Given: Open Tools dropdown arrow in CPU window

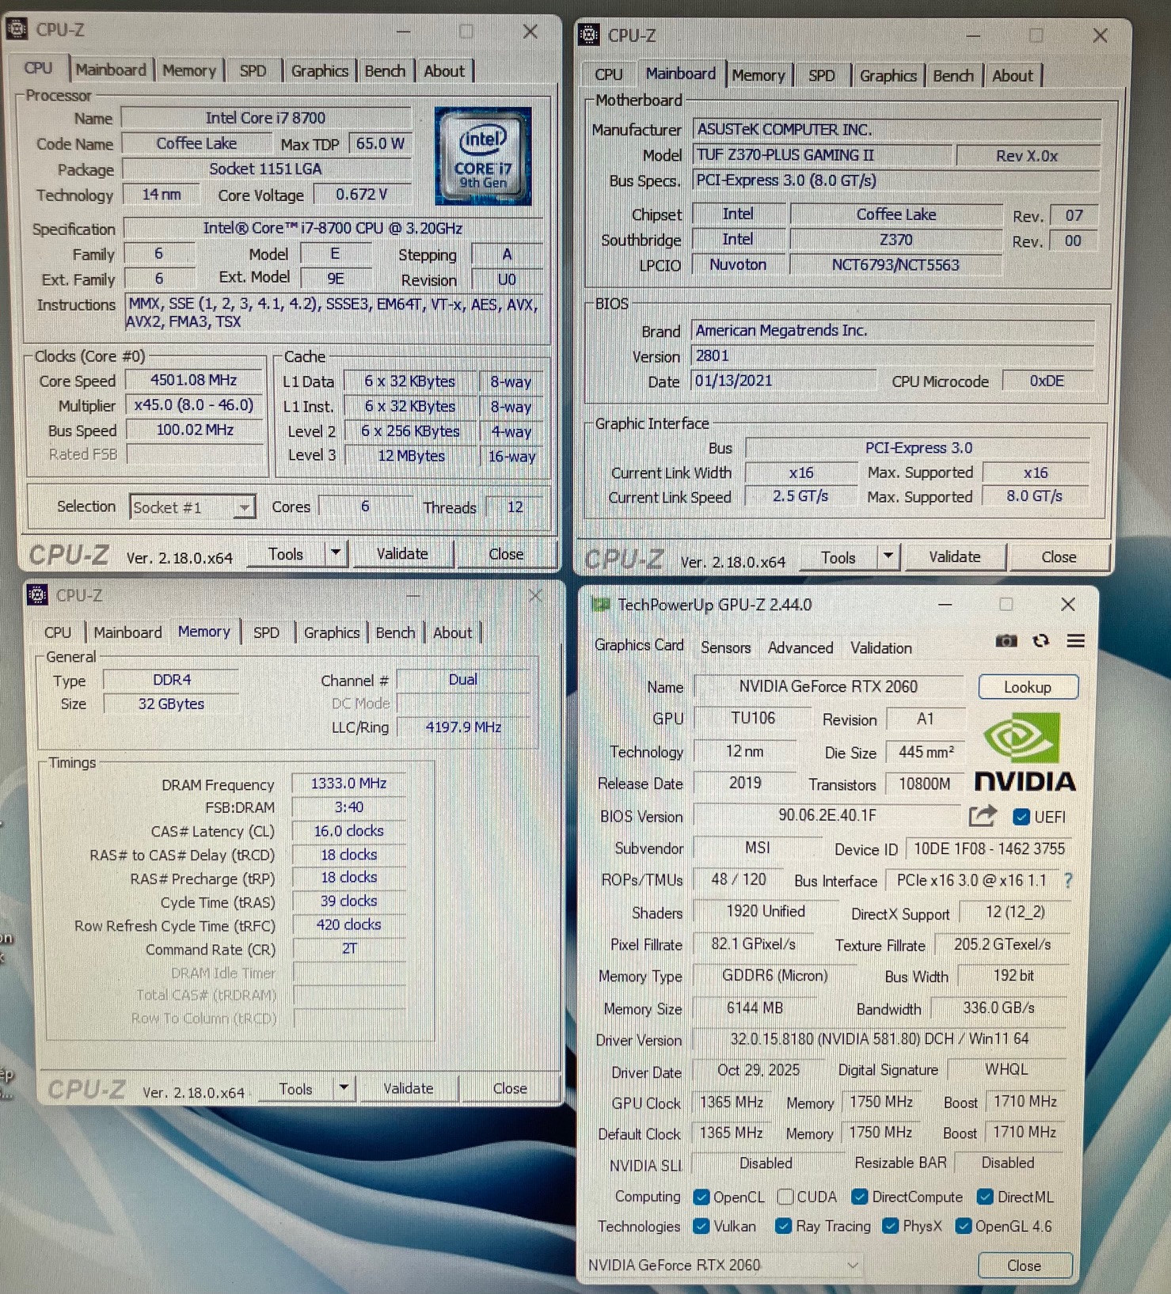Looking at the screenshot, I should coord(336,552).
